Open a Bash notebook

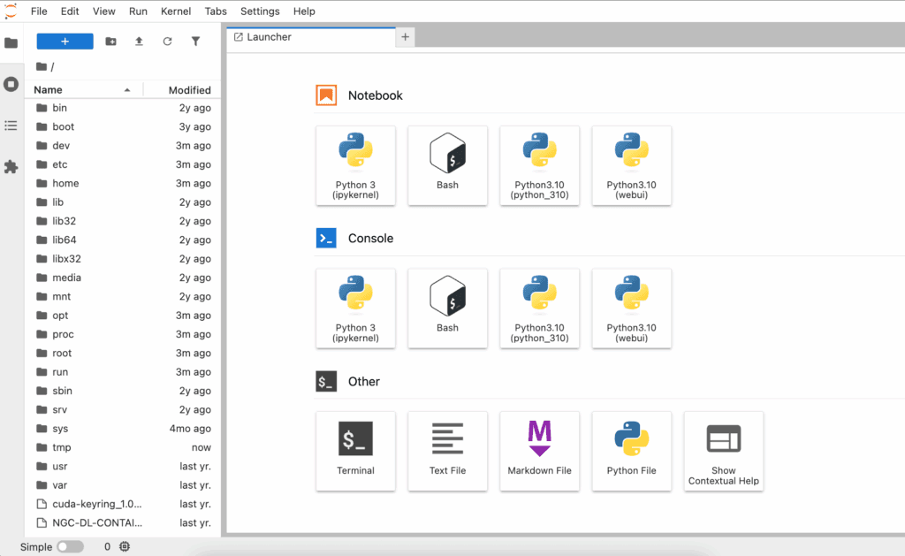pyautogui.click(x=447, y=165)
